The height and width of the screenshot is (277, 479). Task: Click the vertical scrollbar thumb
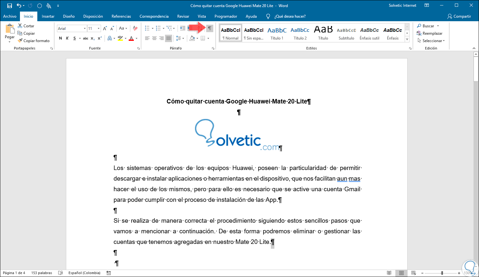pyautogui.click(x=476, y=69)
